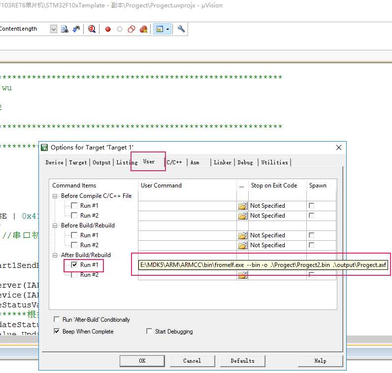This screenshot has width=392, height=373.
Task: Open Stop on Exit Code for Build Run #2
Action: coord(277,245)
